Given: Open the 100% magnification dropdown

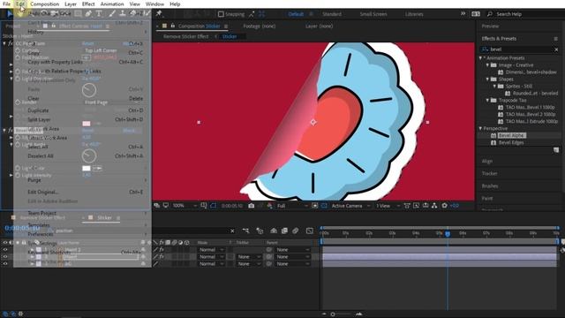Looking at the screenshot, I should [185, 206].
